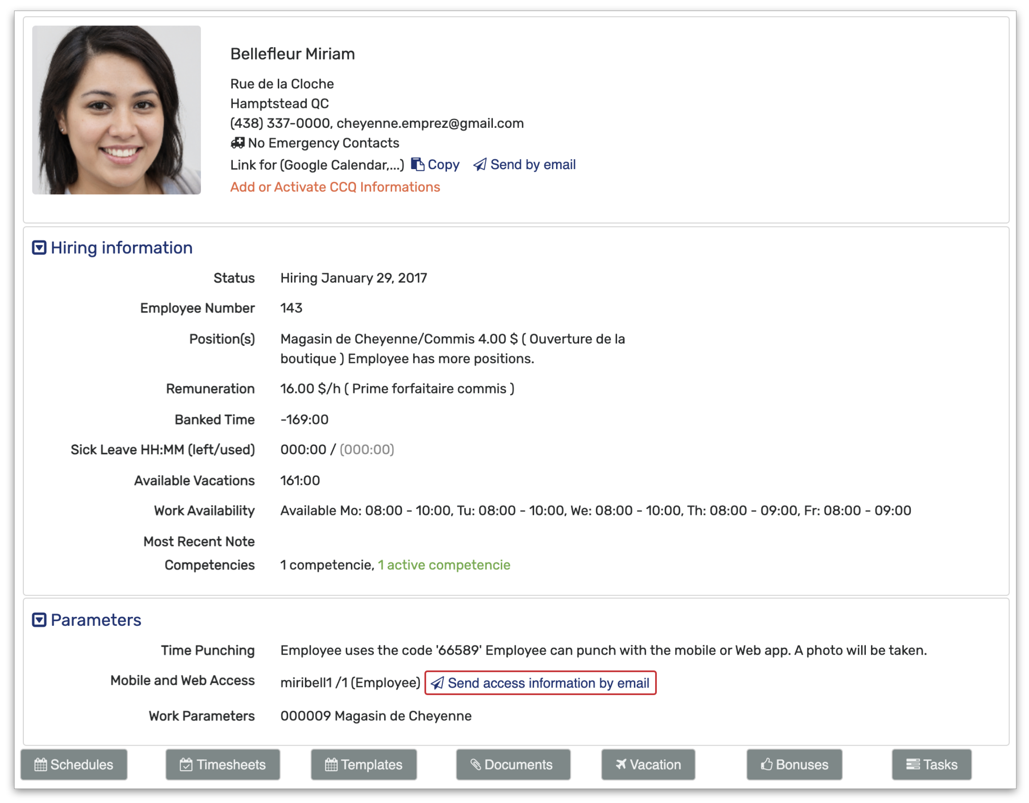The image size is (1029, 803).
Task: Click the airplane icon on the Vacation button
Action: (x=621, y=764)
